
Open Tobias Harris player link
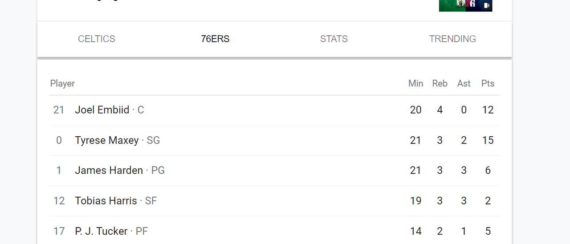pyautogui.click(x=106, y=201)
